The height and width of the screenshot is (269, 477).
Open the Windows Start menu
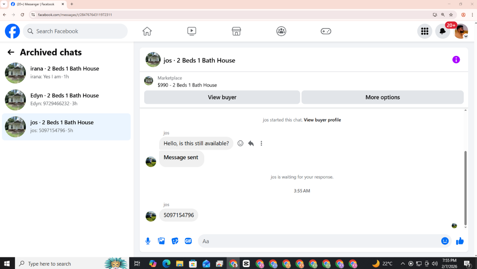click(7, 263)
